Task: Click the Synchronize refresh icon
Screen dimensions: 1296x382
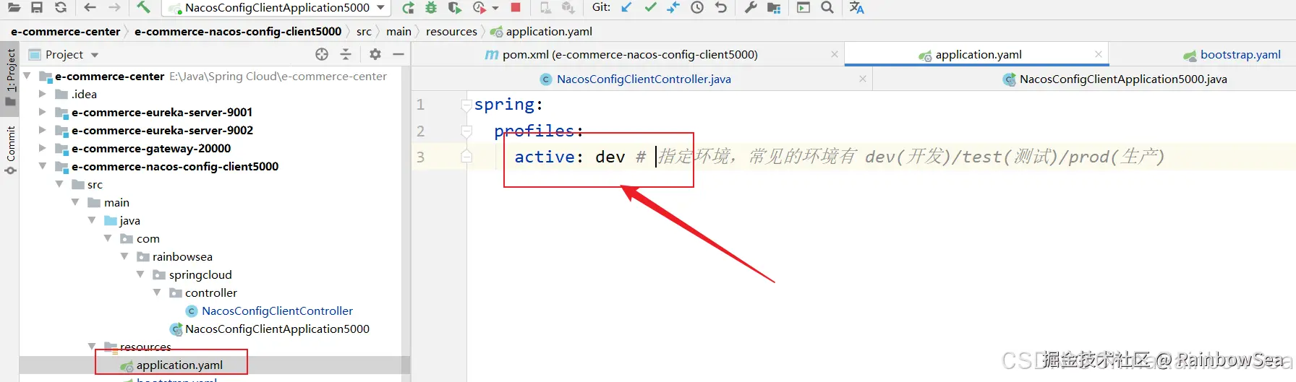Action: tap(61, 8)
